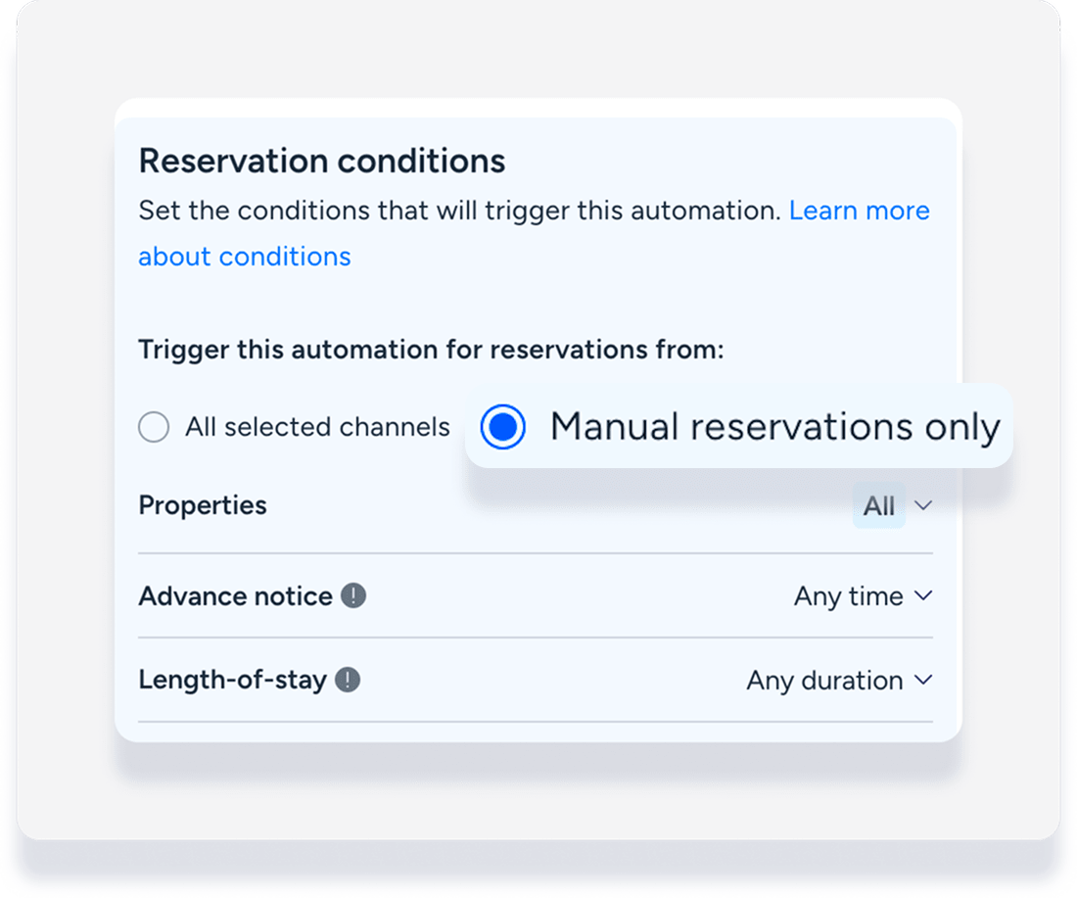1077x898 pixels.
Task: Select the Manual reservations only radio circle
Action: 503,427
